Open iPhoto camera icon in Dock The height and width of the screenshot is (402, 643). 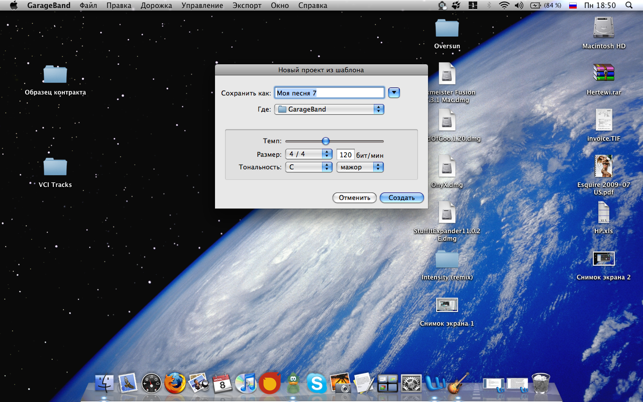click(x=341, y=383)
